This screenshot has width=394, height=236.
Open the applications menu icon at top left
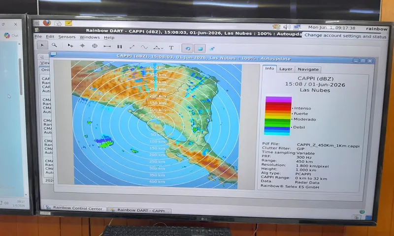[36, 23]
